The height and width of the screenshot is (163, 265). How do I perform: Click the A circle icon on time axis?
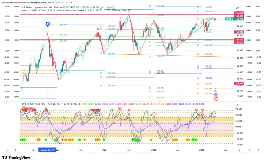click(239, 150)
